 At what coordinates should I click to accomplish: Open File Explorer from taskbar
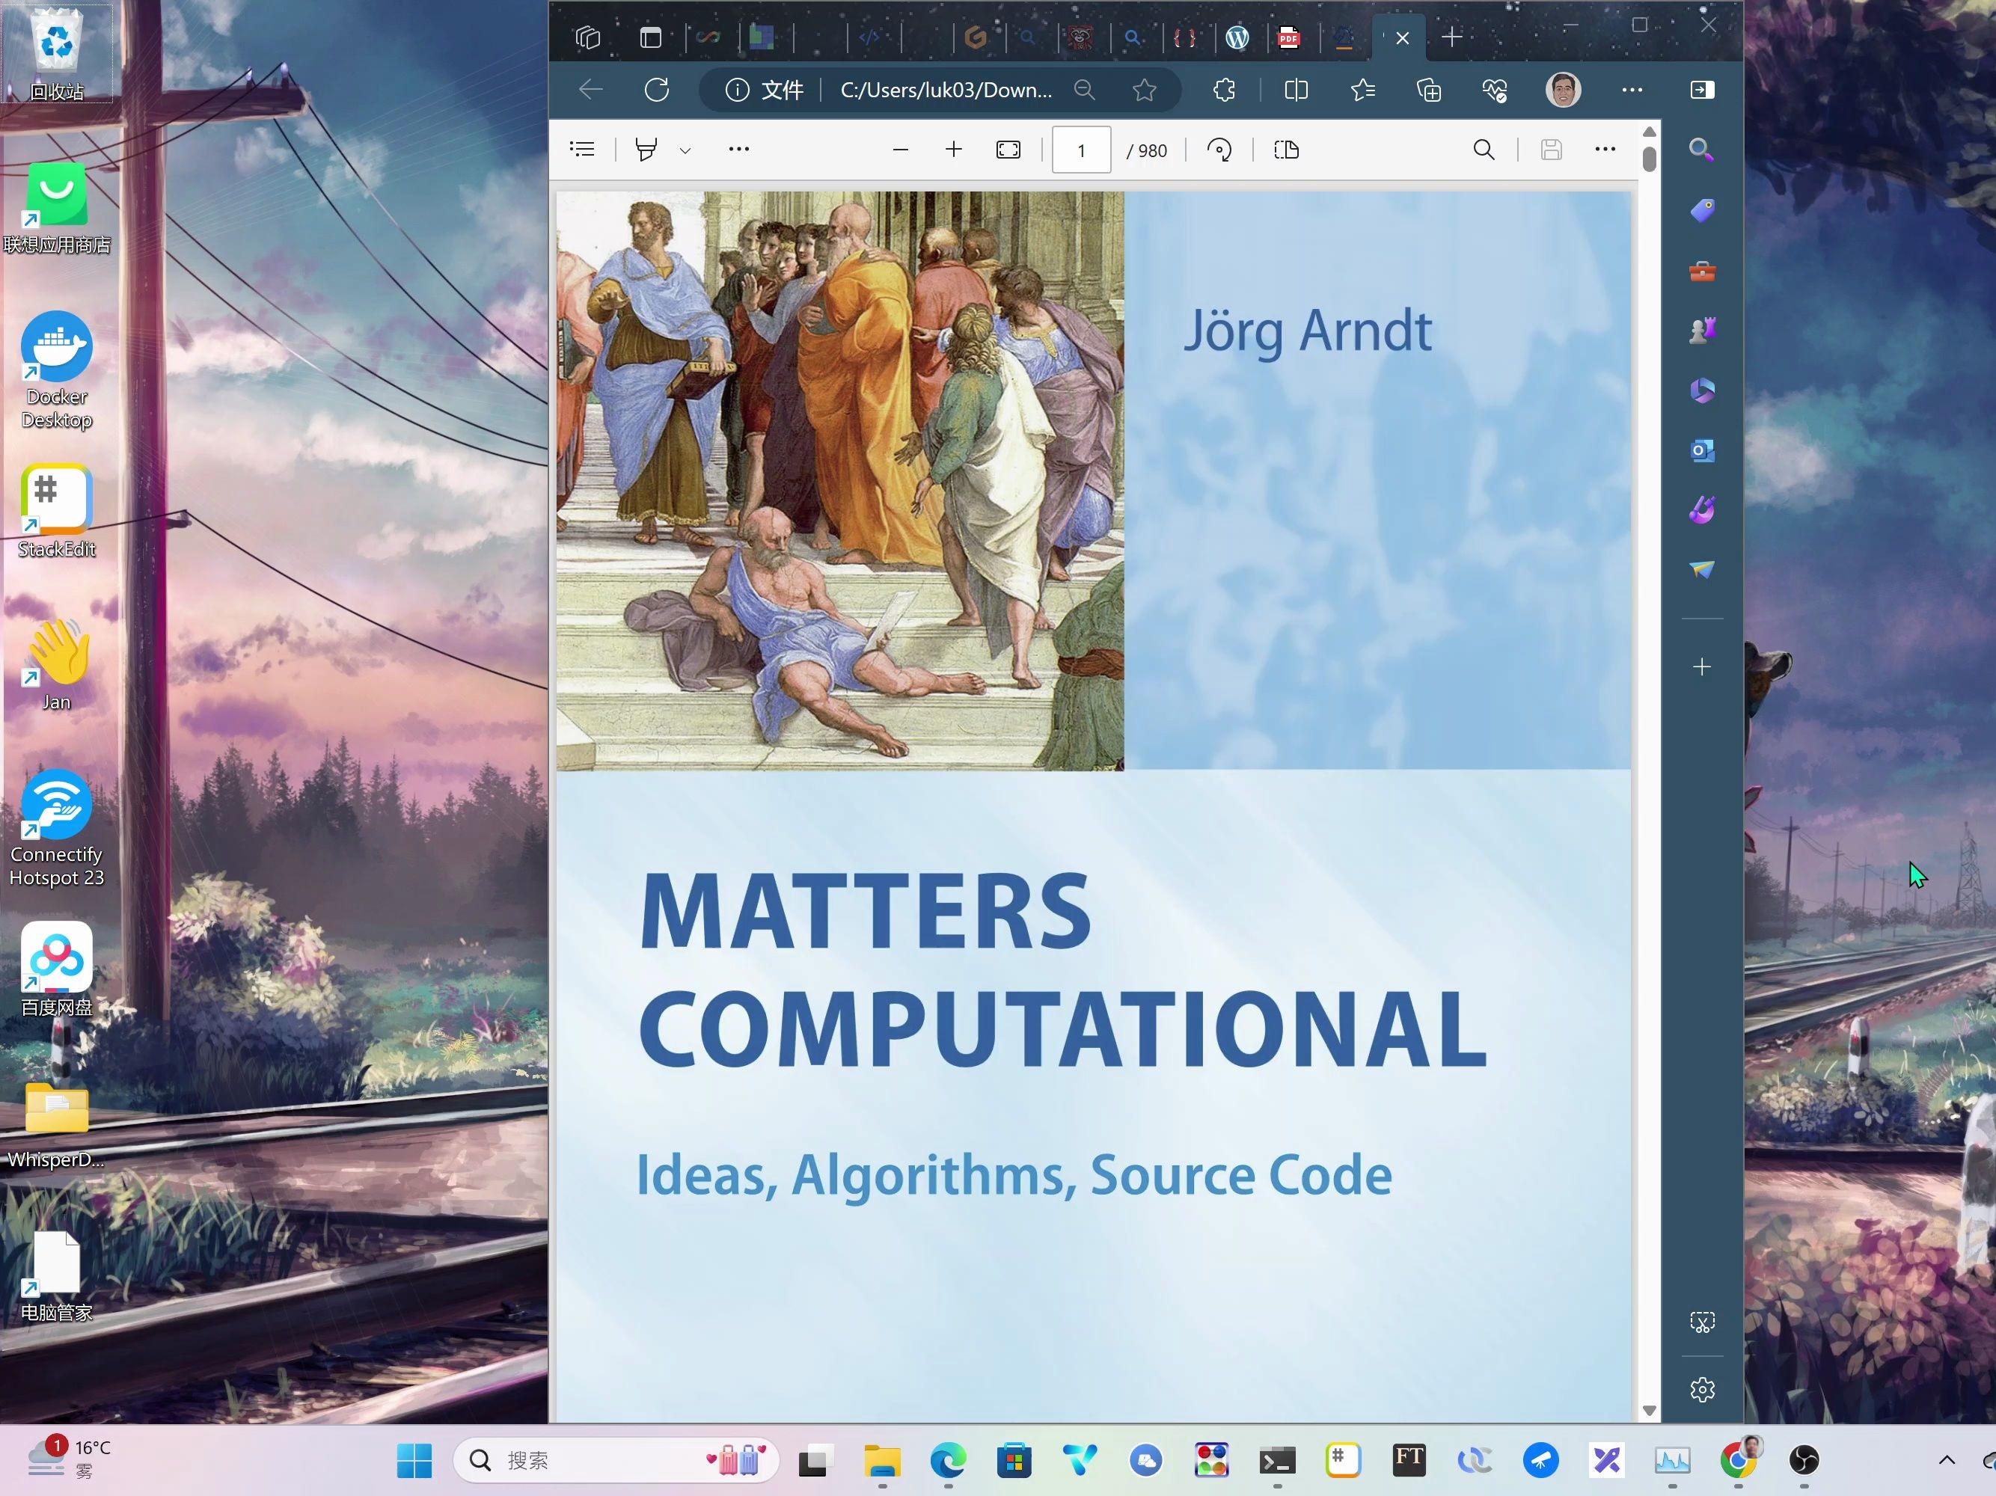pos(881,1460)
